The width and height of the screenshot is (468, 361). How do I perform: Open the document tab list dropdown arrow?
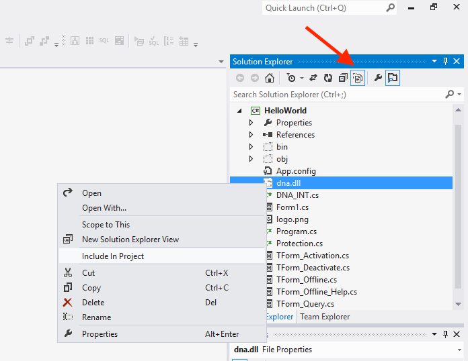tap(221, 62)
